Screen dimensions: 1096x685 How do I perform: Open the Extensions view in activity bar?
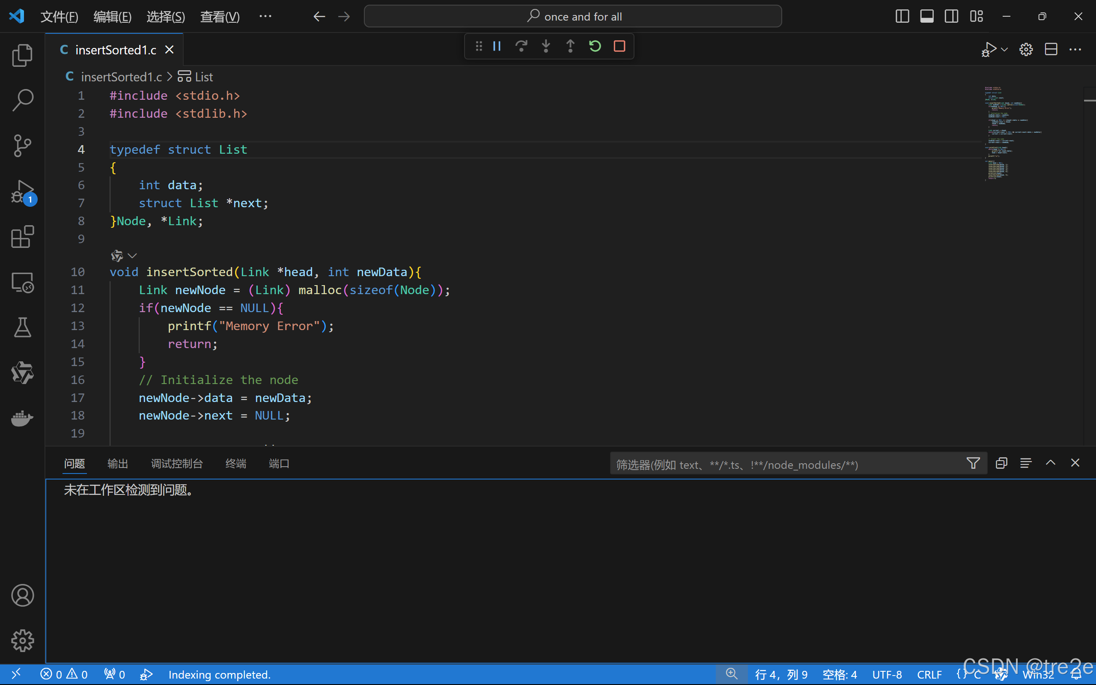22,236
